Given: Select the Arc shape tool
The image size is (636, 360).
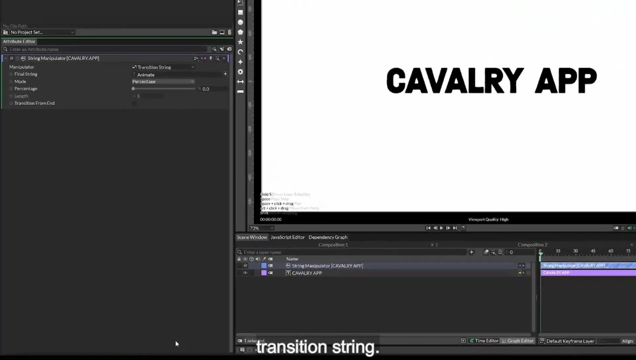Looking at the screenshot, I should click(x=240, y=52).
